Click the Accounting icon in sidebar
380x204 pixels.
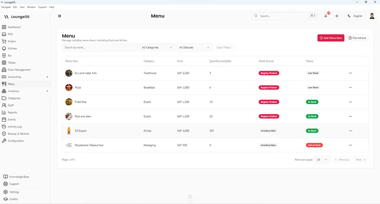pyautogui.click(x=4, y=77)
